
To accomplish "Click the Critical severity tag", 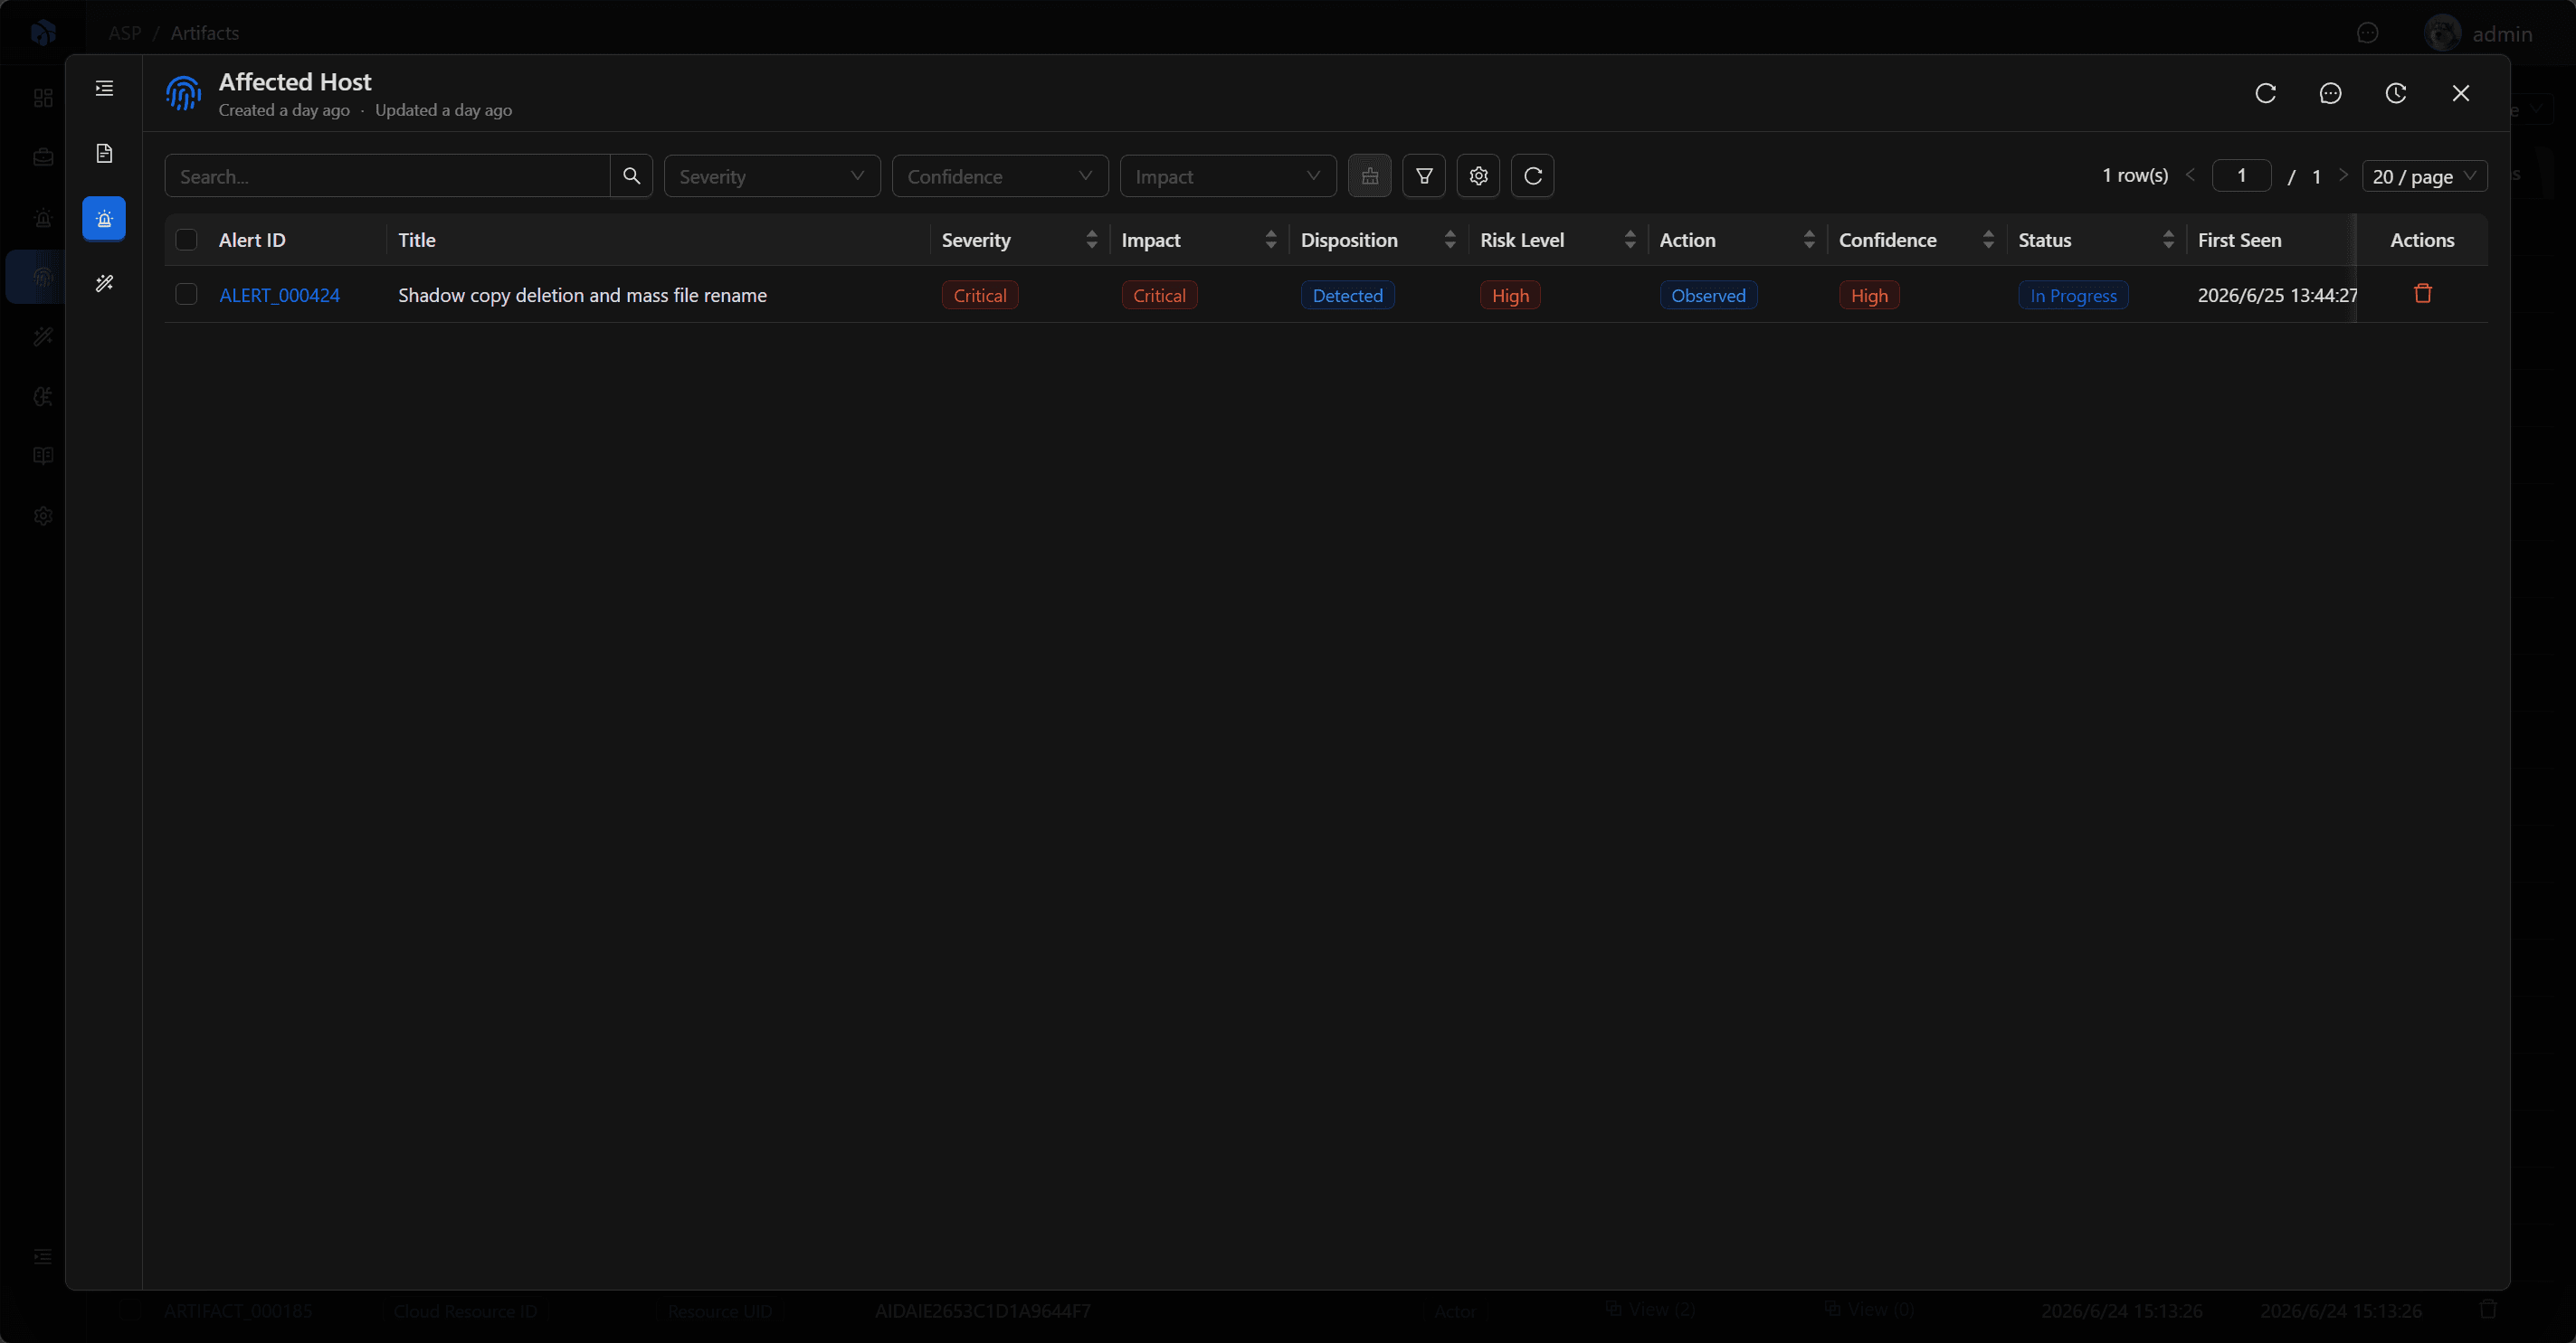I will (x=980, y=295).
